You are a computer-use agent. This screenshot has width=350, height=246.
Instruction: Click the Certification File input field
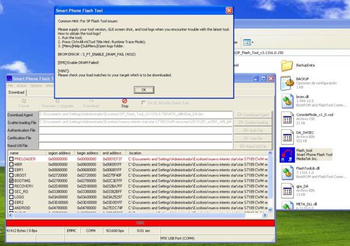[136, 138]
